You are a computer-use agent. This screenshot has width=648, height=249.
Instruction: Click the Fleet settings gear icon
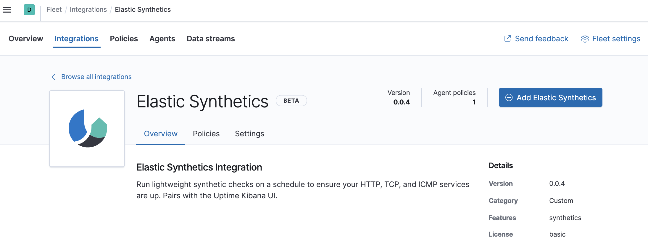pos(585,39)
